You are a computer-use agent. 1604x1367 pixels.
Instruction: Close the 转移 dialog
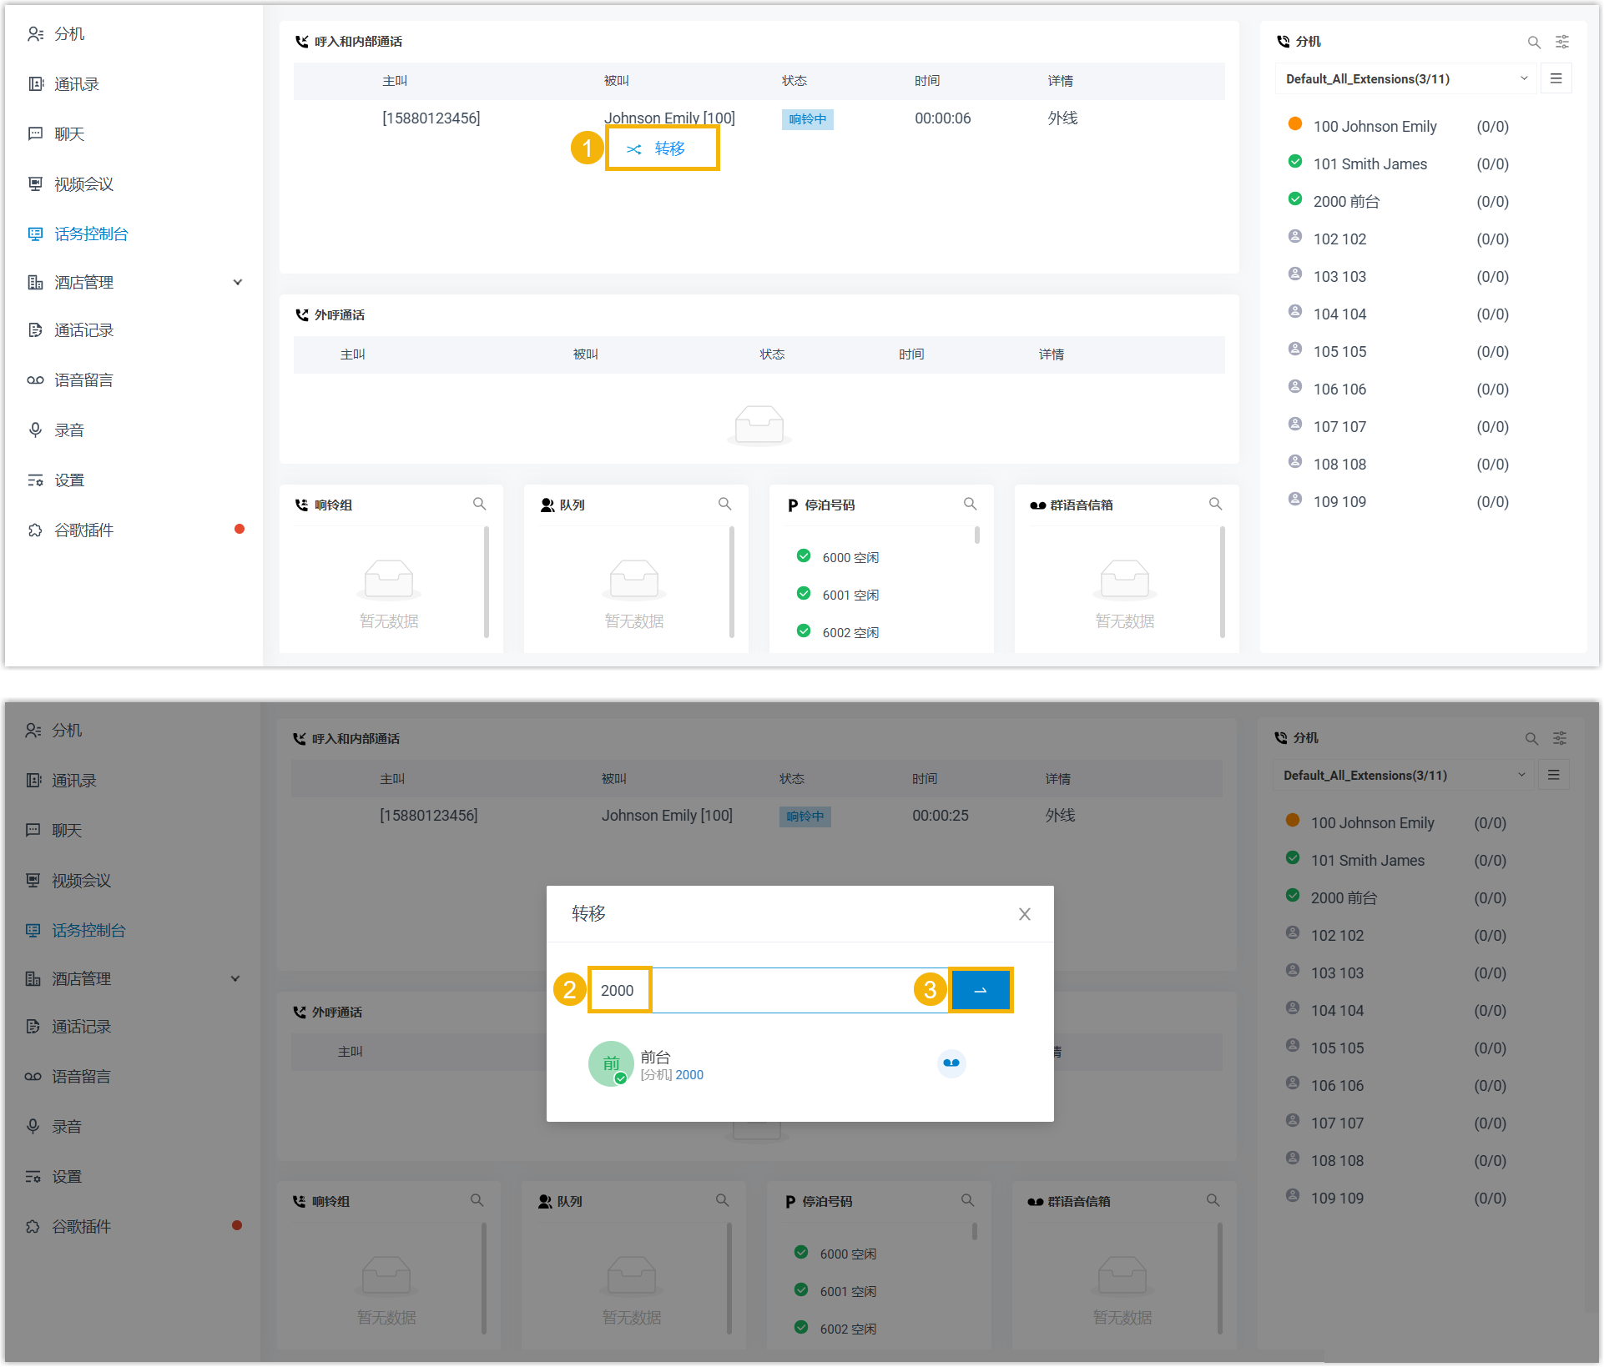[x=1024, y=914]
